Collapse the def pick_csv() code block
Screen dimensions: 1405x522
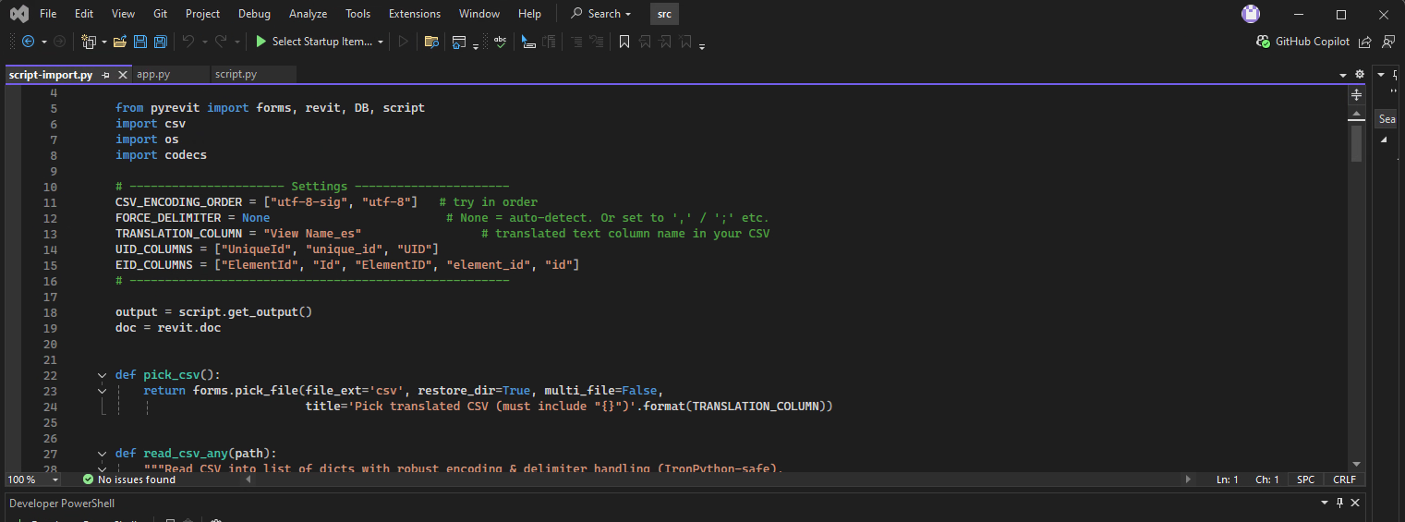click(x=102, y=375)
